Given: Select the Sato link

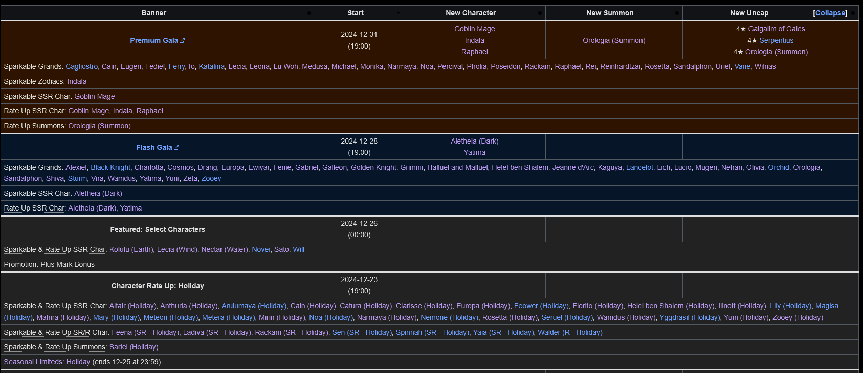Looking at the screenshot, I should point(281,249).
